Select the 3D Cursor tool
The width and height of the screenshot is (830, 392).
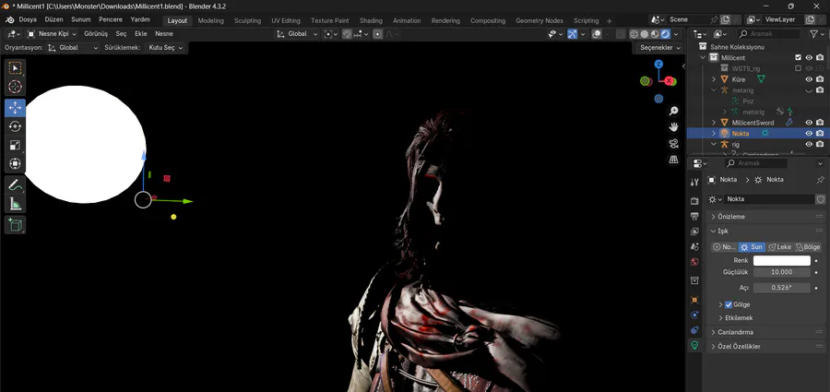click(x=16, y=87)
